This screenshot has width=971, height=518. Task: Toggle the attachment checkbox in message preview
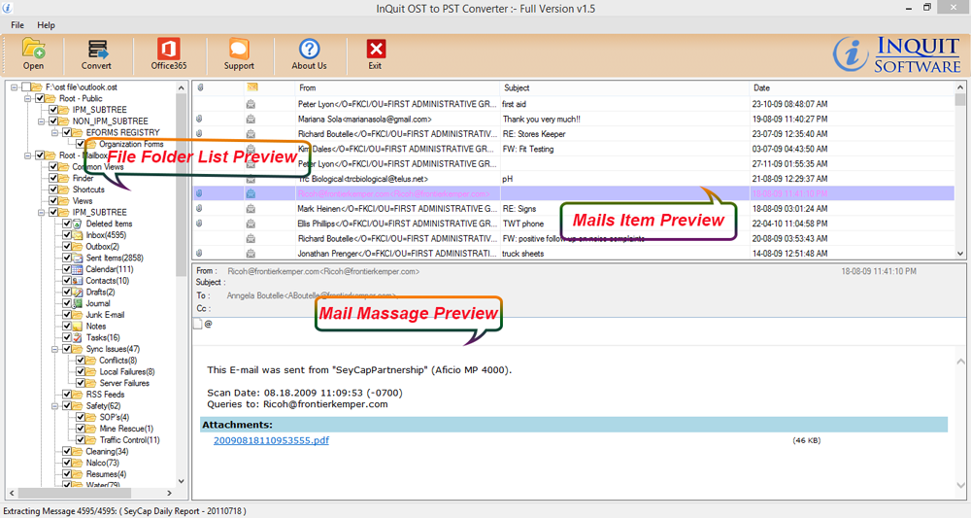[x=197, y=324]
